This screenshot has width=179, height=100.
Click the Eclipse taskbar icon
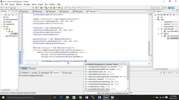(x=106, y=97)
